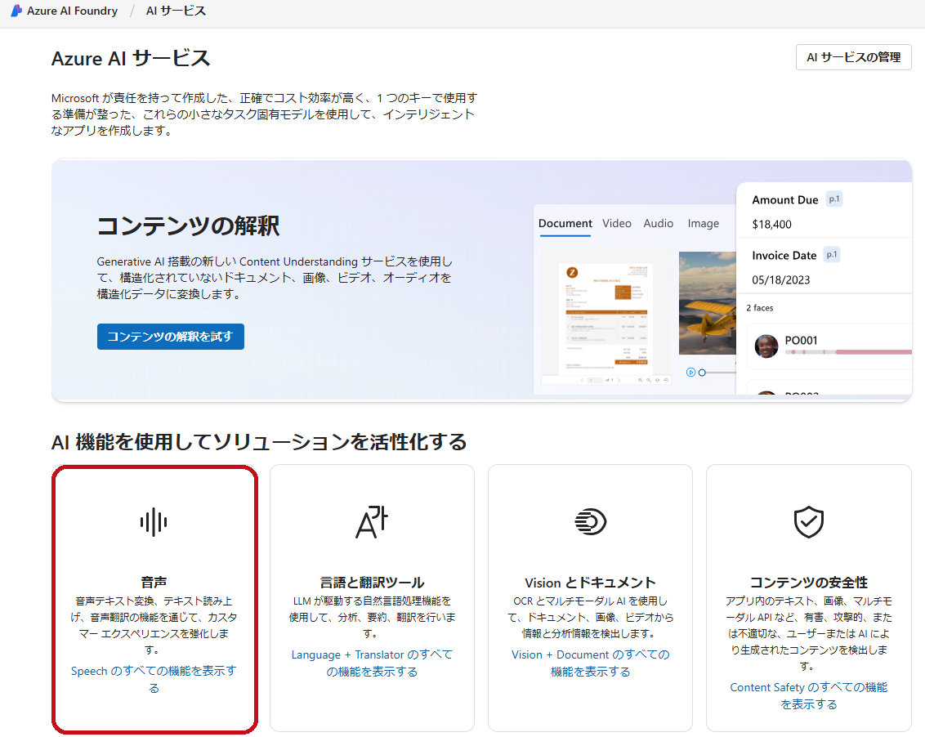Screen dimensions: 925x737
Task: Switch to the Document tab
Action: pos(565,224)
